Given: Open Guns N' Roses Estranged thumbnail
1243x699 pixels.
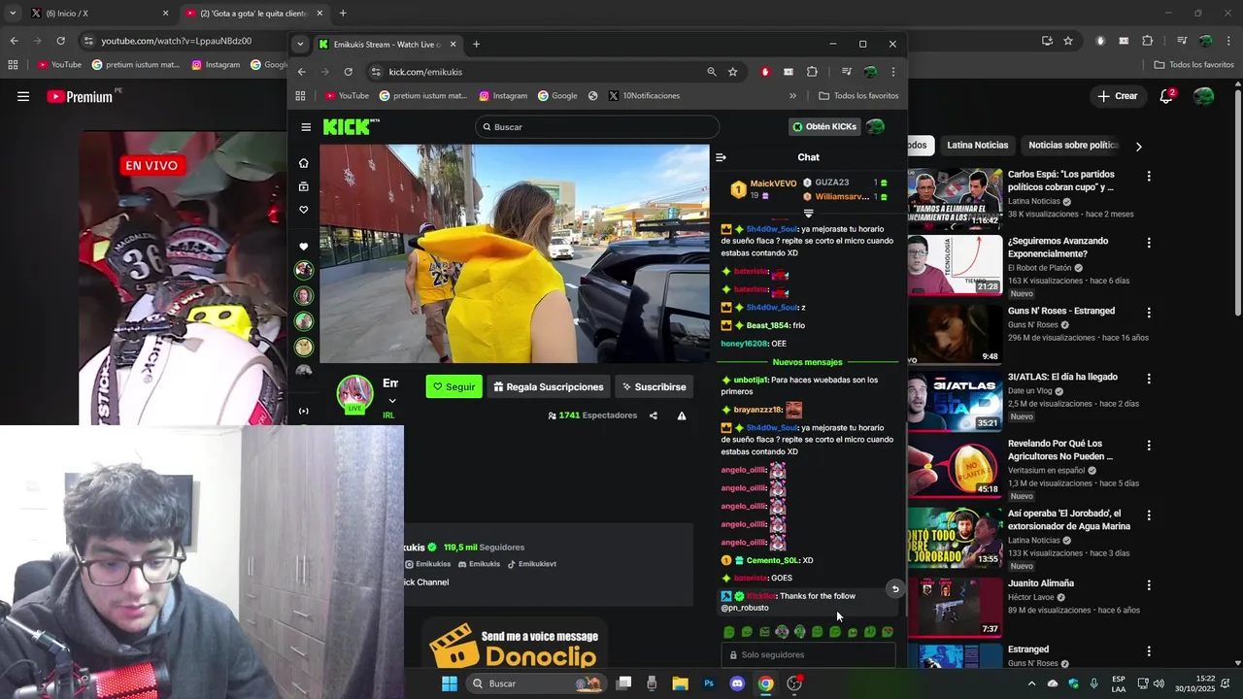Looking at the screenshot, I should pyautogui.click(x=955, y=334).
